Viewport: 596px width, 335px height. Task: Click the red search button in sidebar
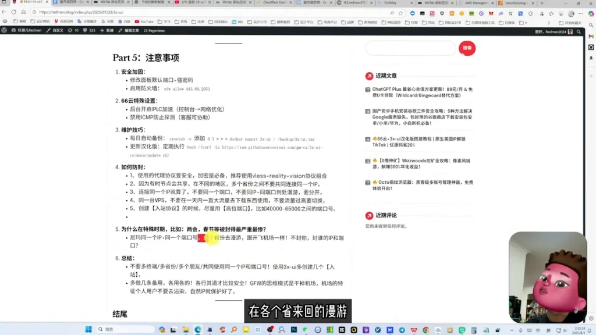[x=467, y=48]
